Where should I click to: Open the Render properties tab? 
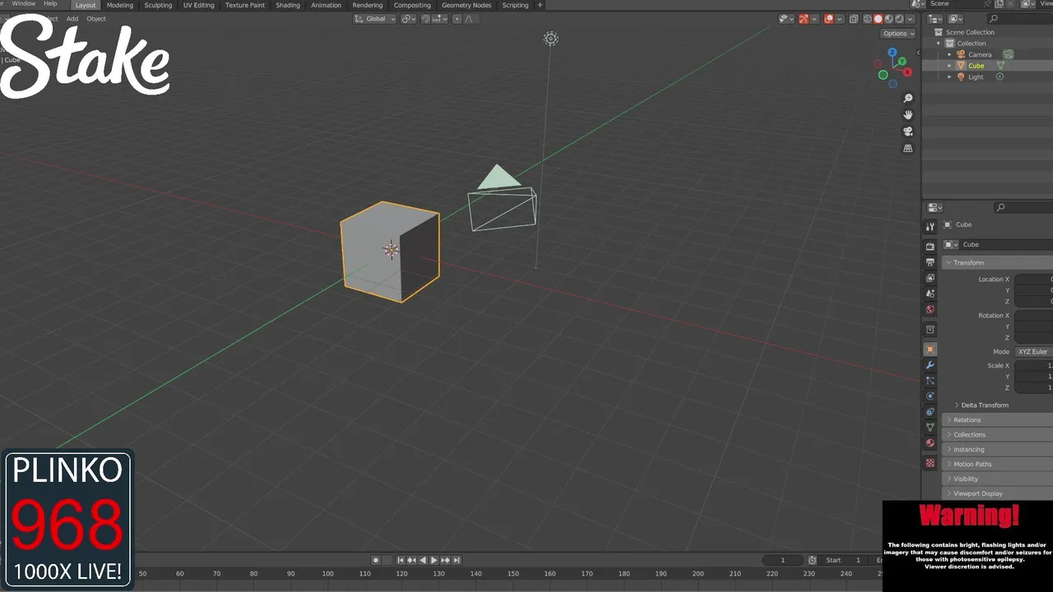click(930, 247)
